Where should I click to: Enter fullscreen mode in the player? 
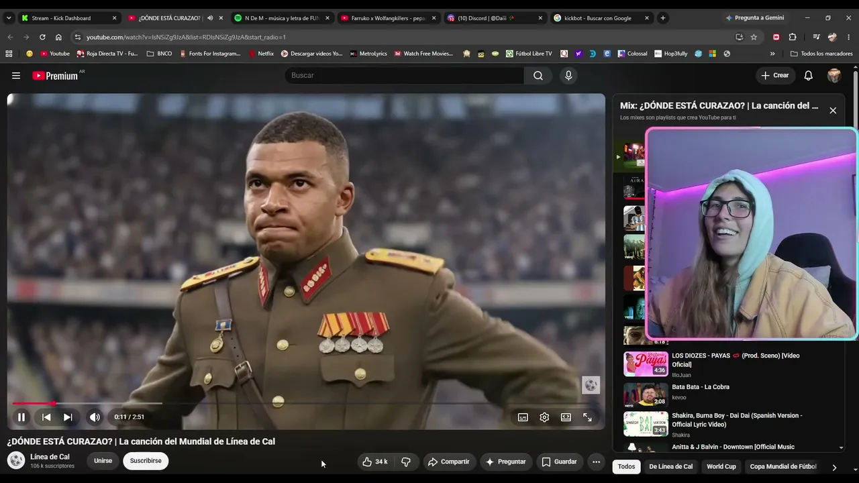587,417
